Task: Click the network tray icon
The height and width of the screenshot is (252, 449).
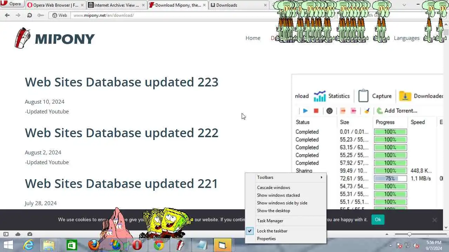Action: tap(408, 245)
